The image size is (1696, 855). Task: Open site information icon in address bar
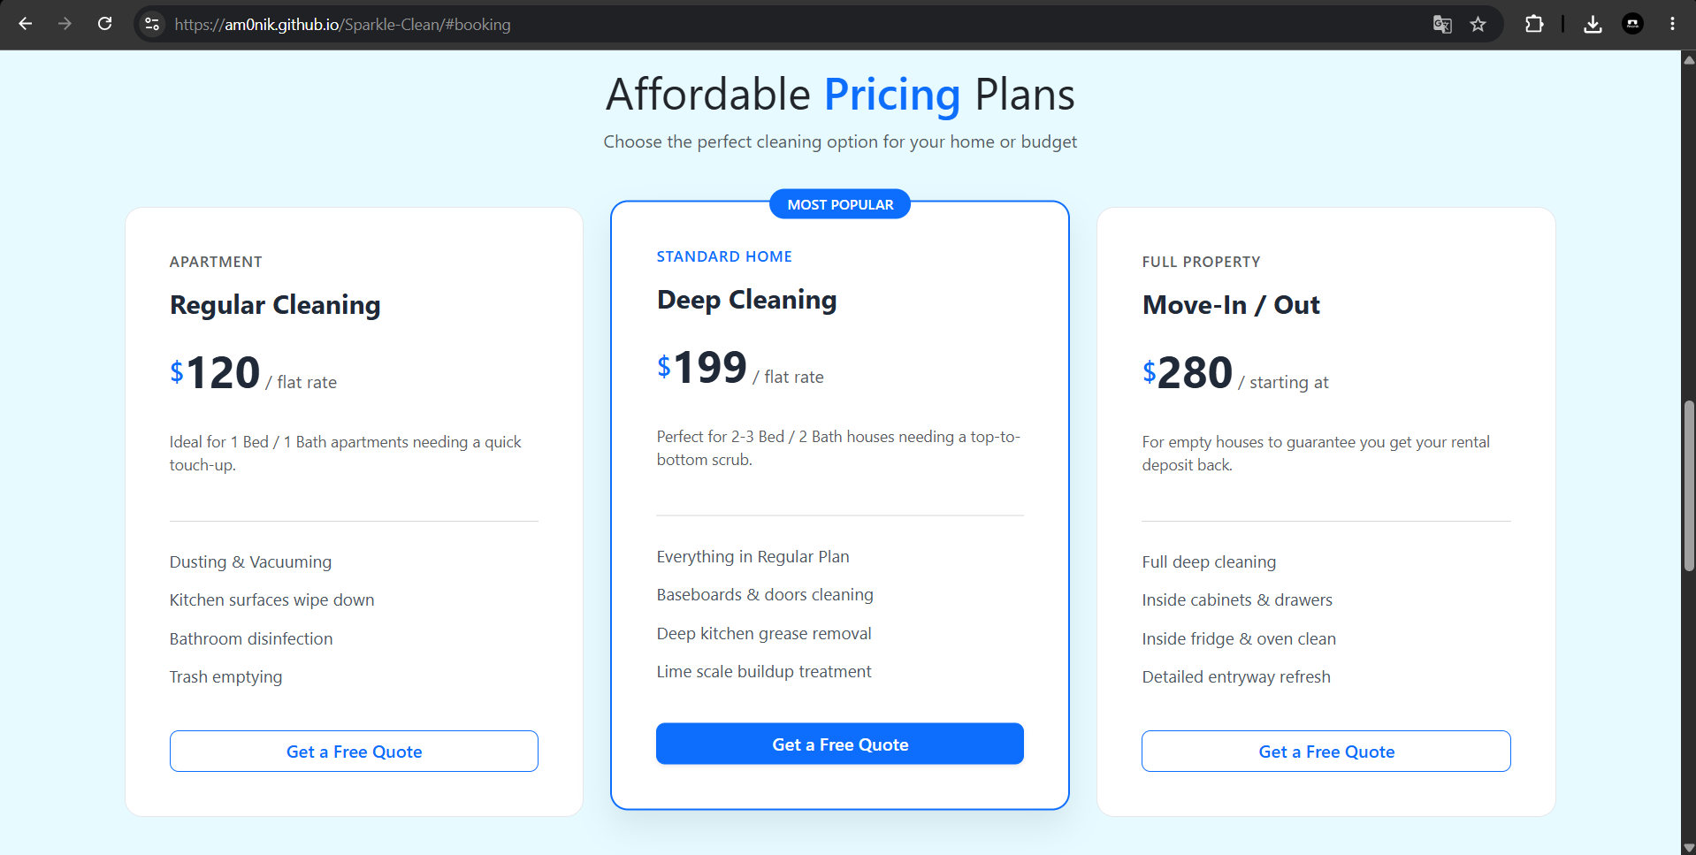tap(152, 24)
